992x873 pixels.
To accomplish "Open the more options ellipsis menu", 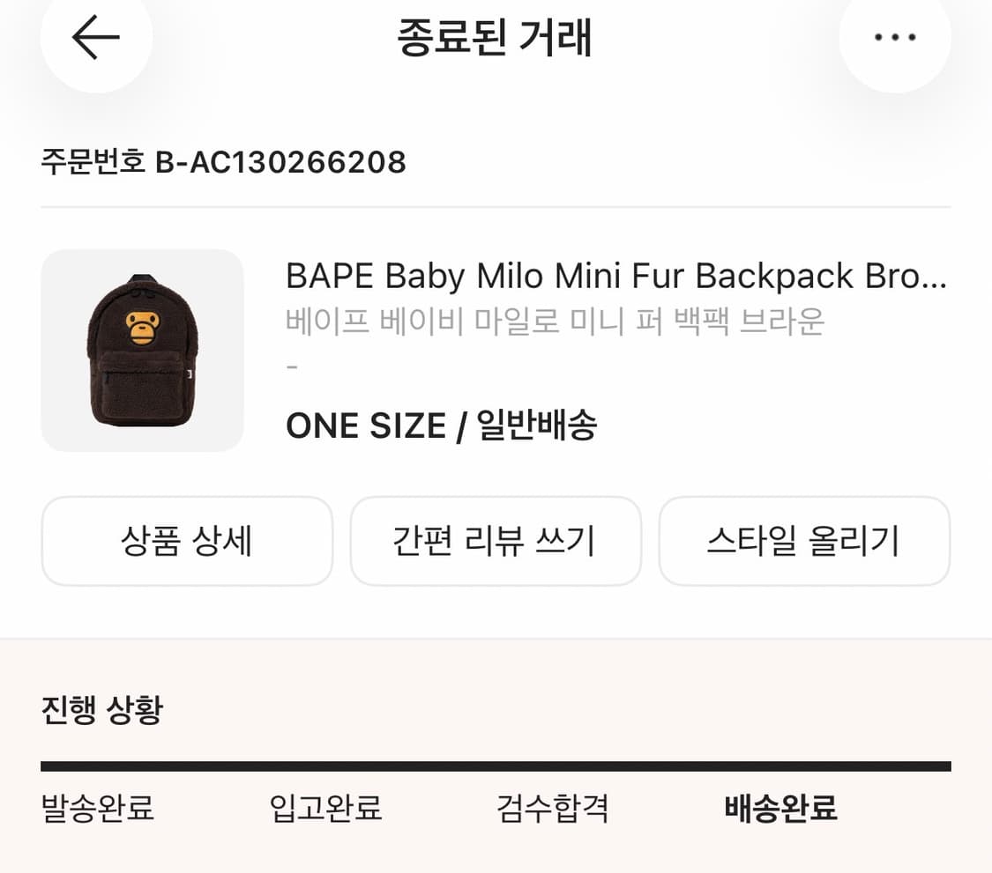I will 894,37.
